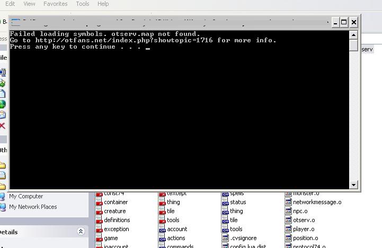The height and width of the screenshot is (248, 382).
Task: Select the player.o object file icon
Action: (x=288, y=229)
